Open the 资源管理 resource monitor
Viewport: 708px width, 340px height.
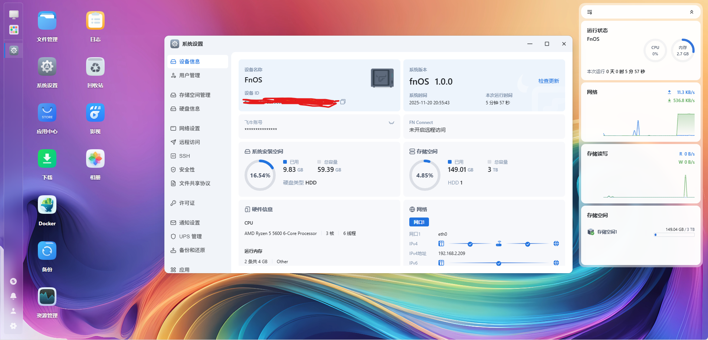[x=47, y=297]
